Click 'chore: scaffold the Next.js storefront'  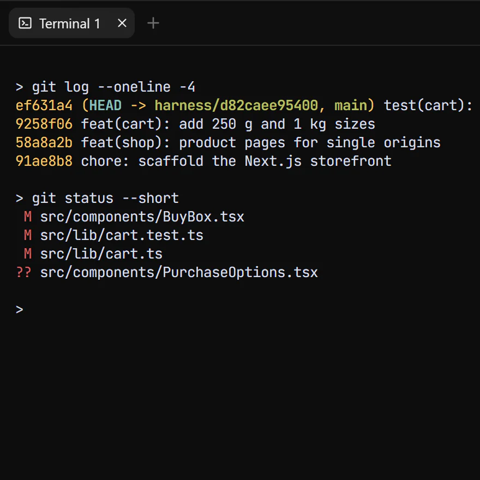click(236, 161)
